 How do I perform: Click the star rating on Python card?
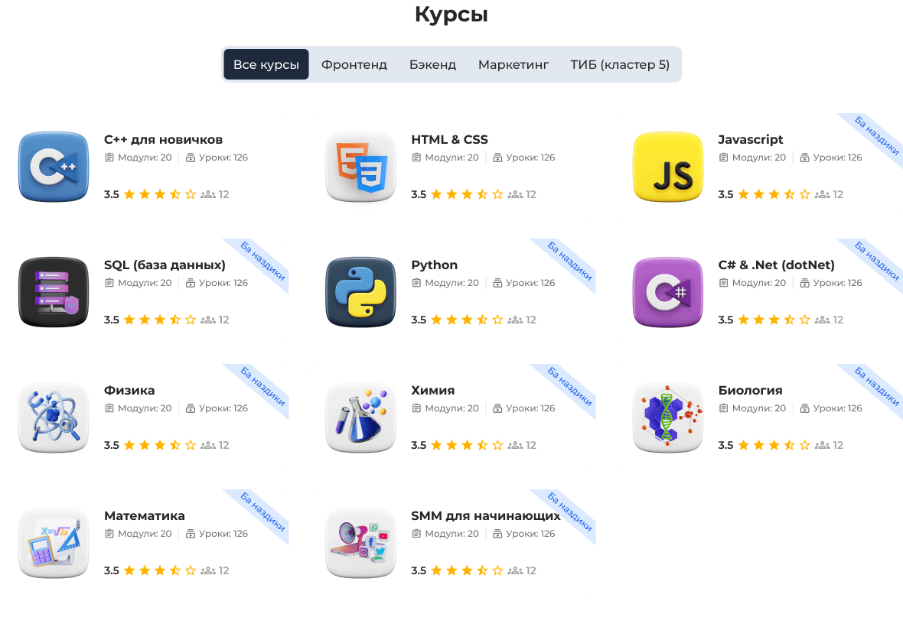click(466, 320)
